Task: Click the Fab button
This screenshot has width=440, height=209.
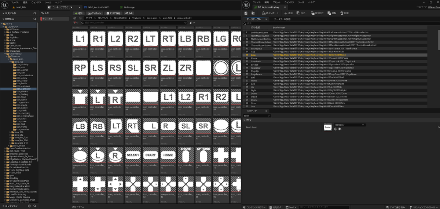Action: point(129,13)
